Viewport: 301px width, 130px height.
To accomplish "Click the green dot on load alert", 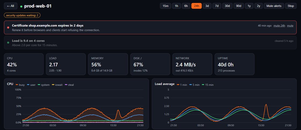I will [x=8, y=43].
